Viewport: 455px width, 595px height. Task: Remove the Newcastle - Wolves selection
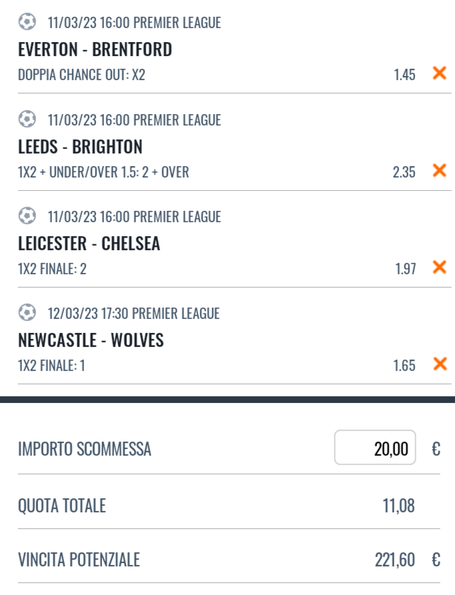click(x=439, y=364)
